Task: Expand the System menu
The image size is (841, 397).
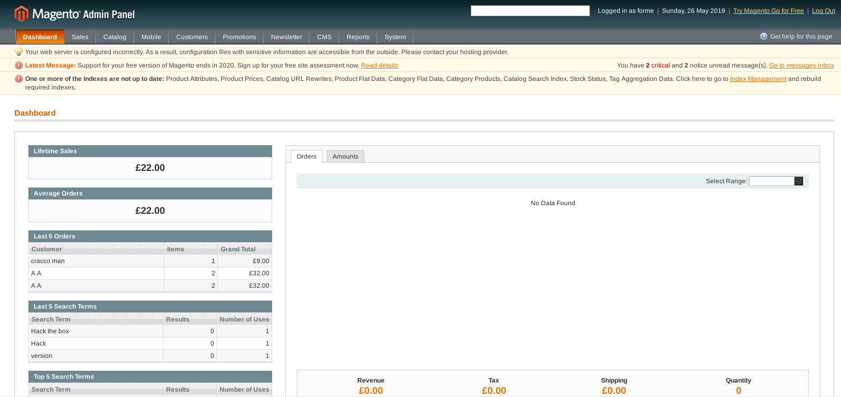Action: [395, 37]
